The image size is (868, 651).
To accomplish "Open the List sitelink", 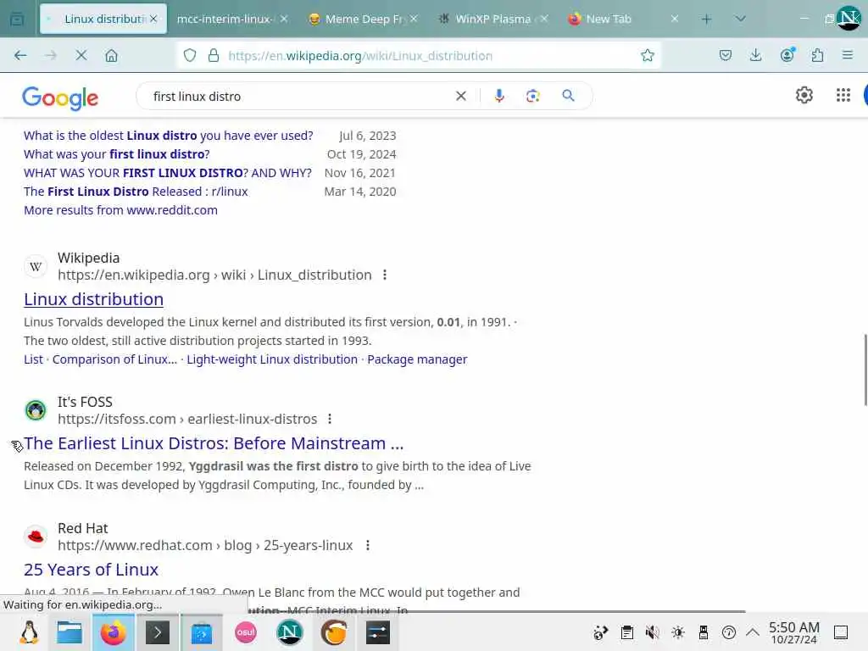I will 33,359.
